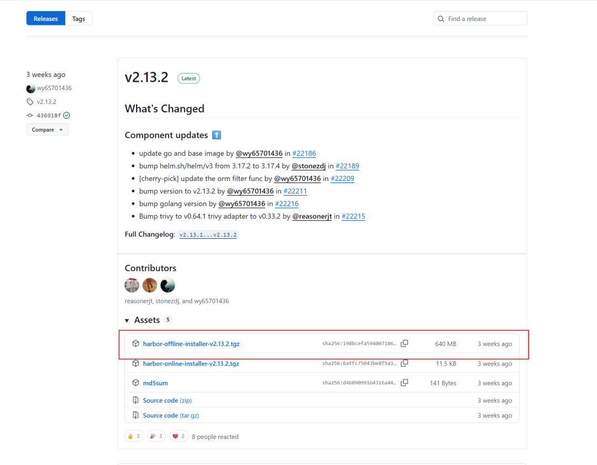Download harbor-online-installer-v2.13.2.tgz
The width and height of the screenshot is (597, 465).
[x=191, y=364]
